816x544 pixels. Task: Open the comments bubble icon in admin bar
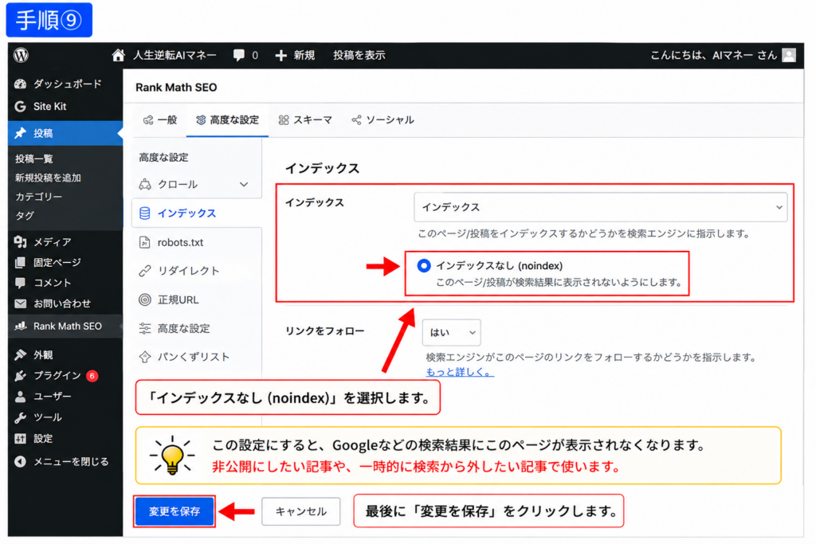click(x=239, y=55)
